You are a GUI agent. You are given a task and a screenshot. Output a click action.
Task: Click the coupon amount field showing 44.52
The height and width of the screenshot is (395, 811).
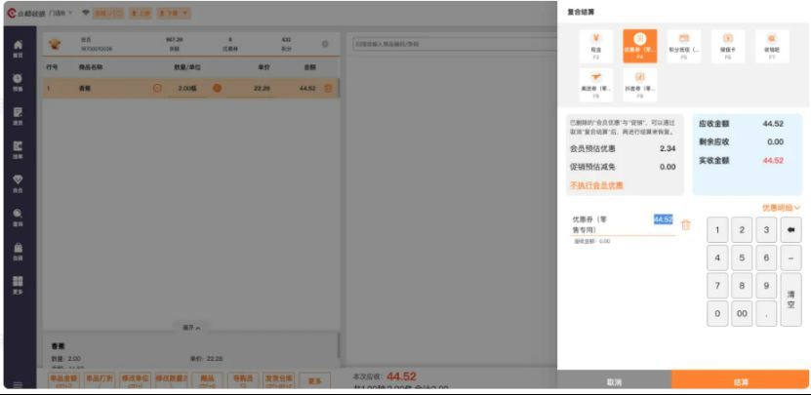(663, 219)
